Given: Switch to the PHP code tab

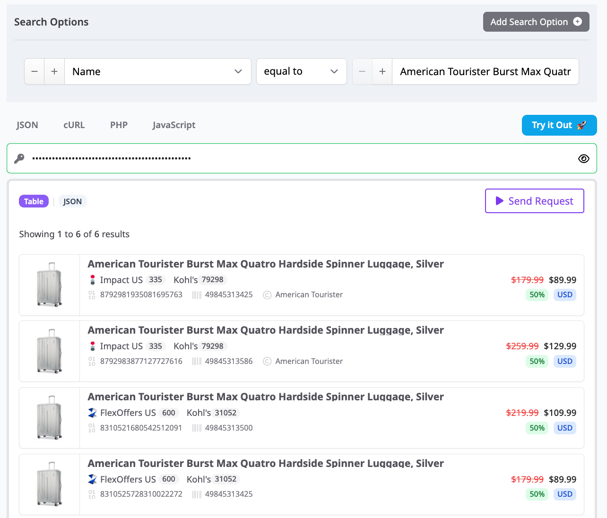Looking at the screenshot, I should 119,125.
